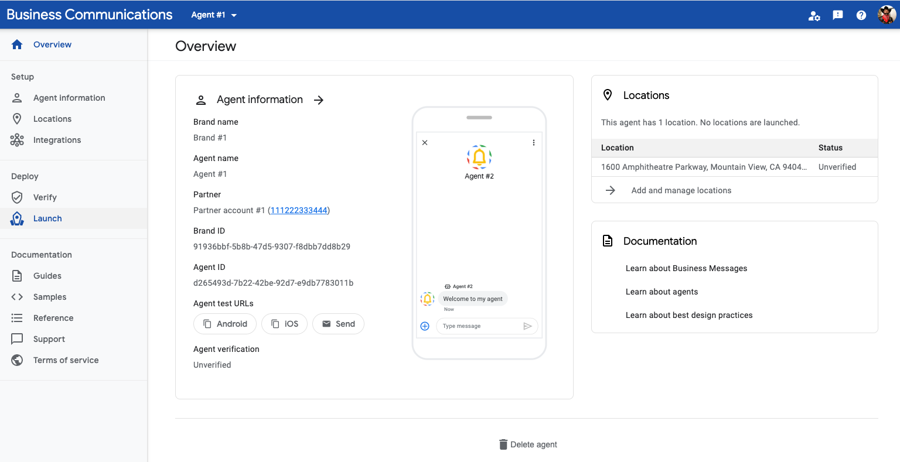Open the feedback icon in header
Screen dimensions: 900x462
[838, 15]
